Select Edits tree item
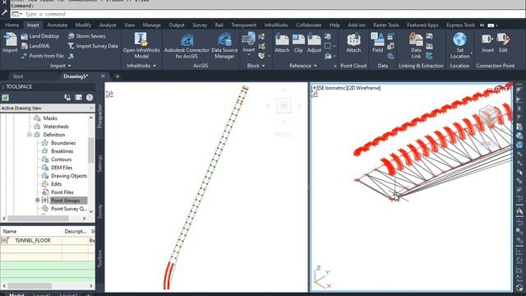526x296 pixels. pos(57,184)
